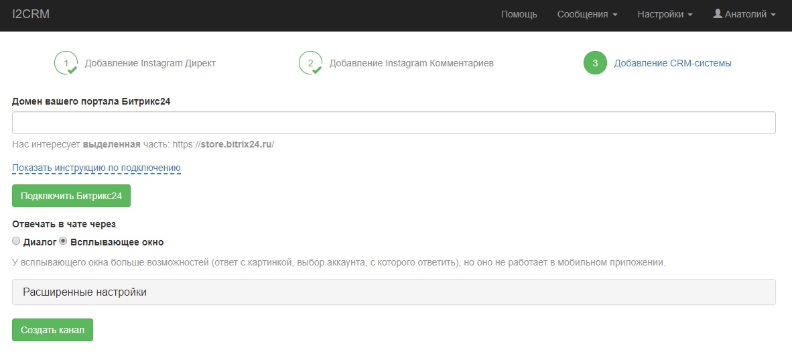Open the Сообщения dropdown menu
792x352 pixels.
[587, 14]
